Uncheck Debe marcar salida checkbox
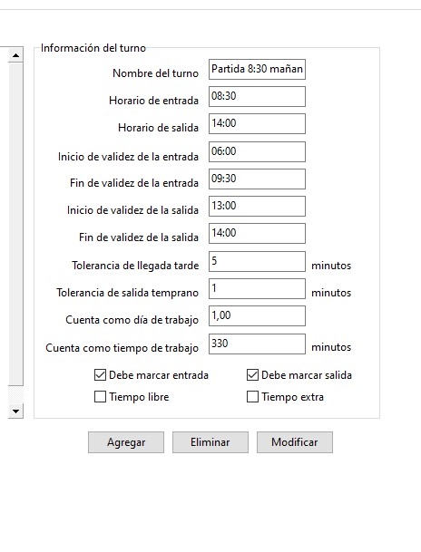Viewport: 421px width, 552px height. pyautogui.click(x=252, y=375)
